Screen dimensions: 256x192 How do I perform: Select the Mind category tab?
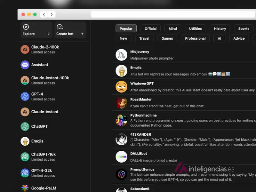click(x=173, y=28)
